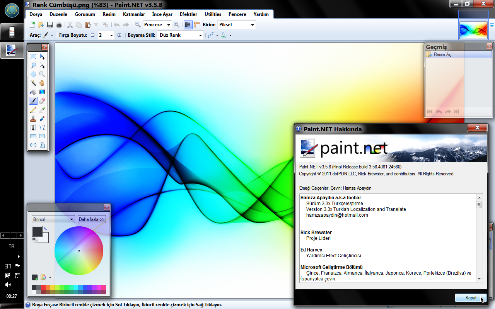Select the Eraser tool
495x309 pixels.
click(x=42, y=101)
